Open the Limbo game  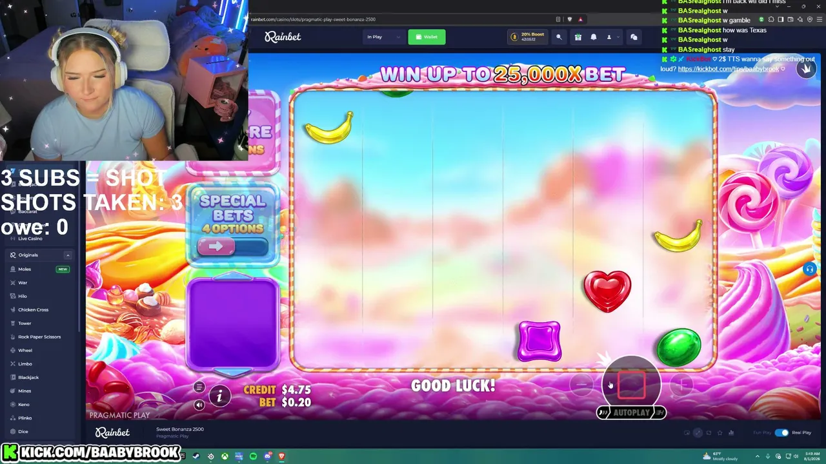click(25, 363)
